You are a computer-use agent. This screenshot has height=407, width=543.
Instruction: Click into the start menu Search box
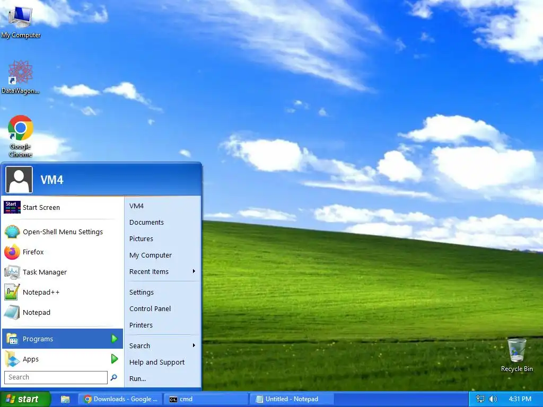click(x=56, y=377)
